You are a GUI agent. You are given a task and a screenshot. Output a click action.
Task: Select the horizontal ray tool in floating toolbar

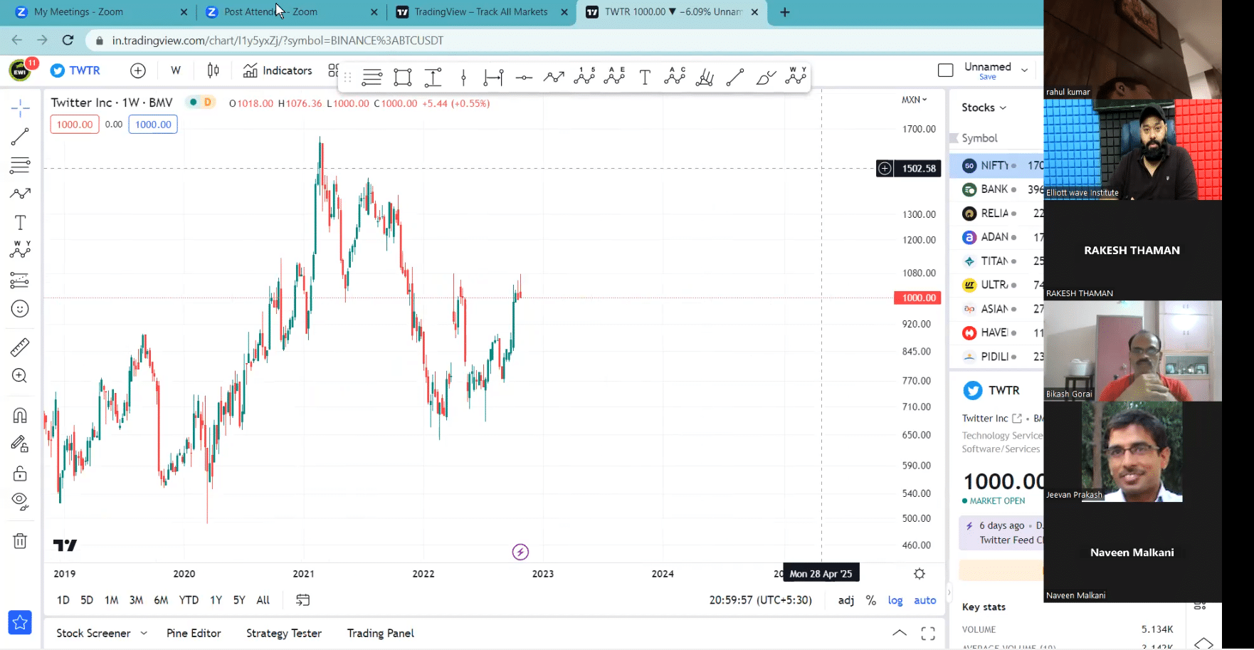click(524, 77)
